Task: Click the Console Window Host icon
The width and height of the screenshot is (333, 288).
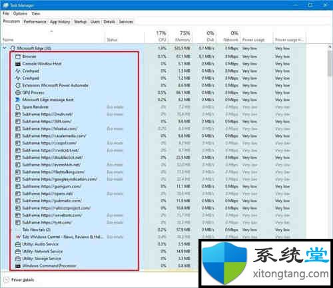Action: click(x=18, y=64)
